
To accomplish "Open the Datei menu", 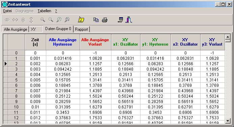I will 7,11.
